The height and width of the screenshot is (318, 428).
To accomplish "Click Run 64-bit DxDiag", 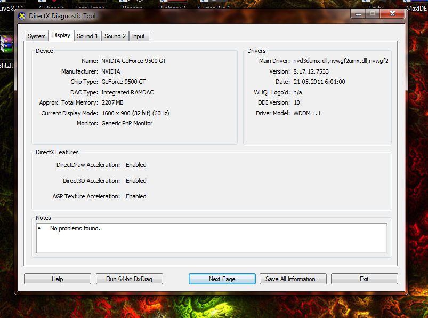I will tap(130, 279).
